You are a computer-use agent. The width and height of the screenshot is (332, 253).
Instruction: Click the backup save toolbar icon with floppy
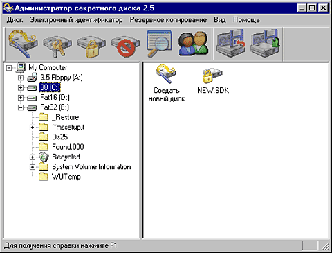[265, 44]
